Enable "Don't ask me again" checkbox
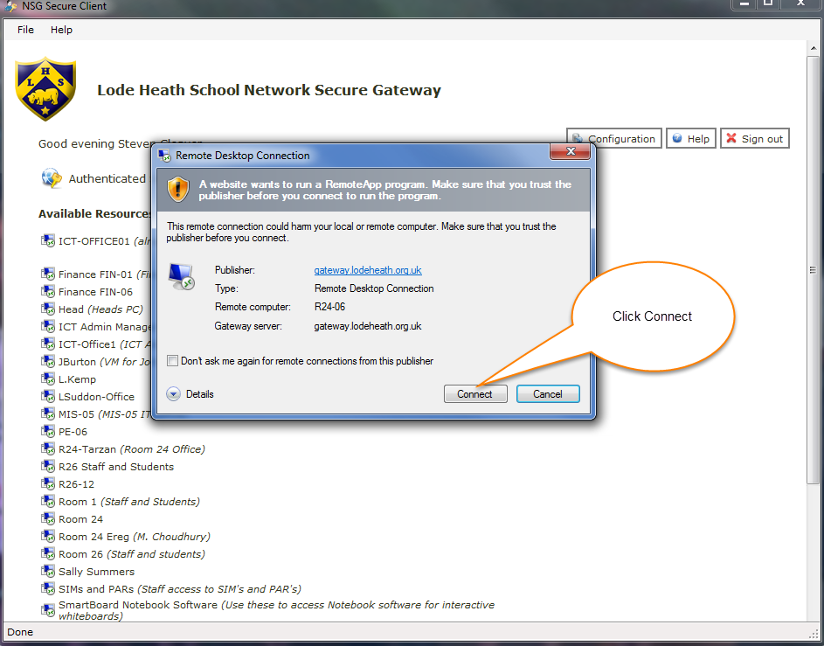Viewport: 824px width, 646px height. (x=173, y=361)
